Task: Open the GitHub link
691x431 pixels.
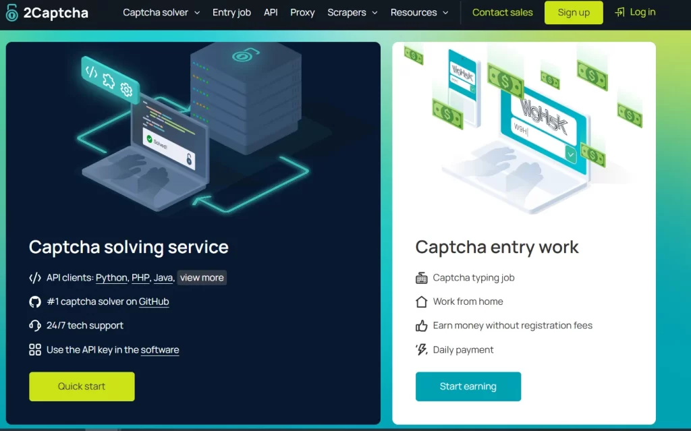Action: pyautogui.click(x=154, y=301)
